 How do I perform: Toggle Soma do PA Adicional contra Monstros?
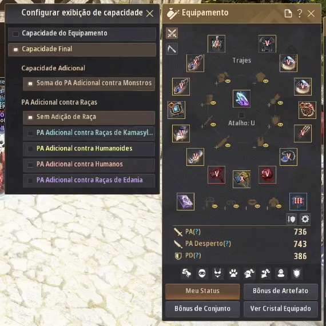point(89,84)
